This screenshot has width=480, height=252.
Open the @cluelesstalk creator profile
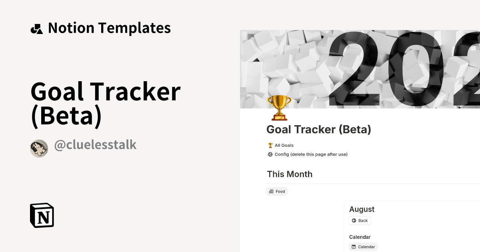pyautogui.click(x=95, y=145)
